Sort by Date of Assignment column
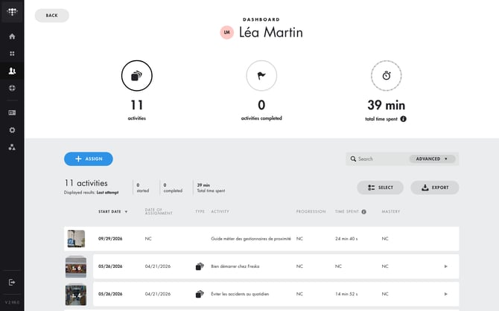 click(159, 211)
